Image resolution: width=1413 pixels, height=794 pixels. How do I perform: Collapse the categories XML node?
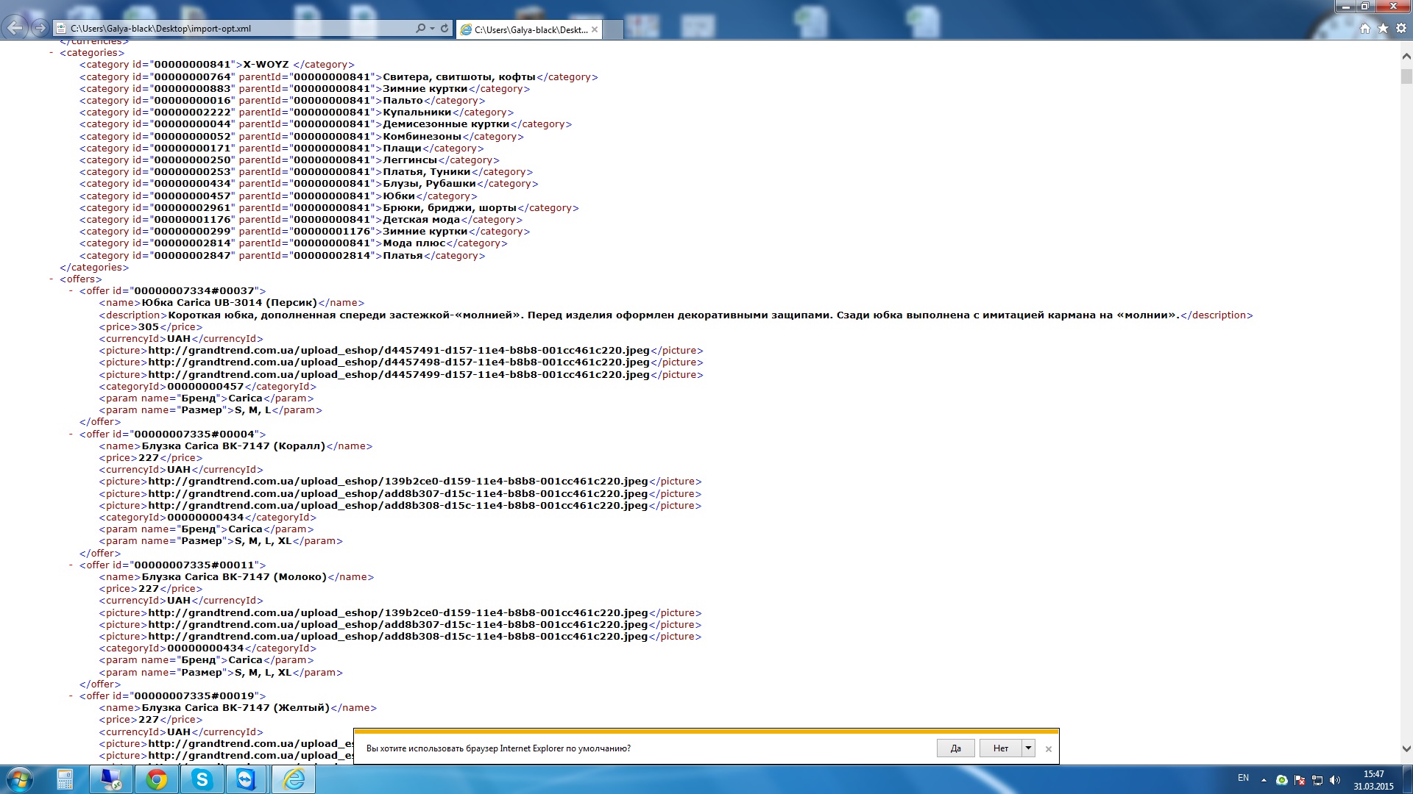pos(52,53)
